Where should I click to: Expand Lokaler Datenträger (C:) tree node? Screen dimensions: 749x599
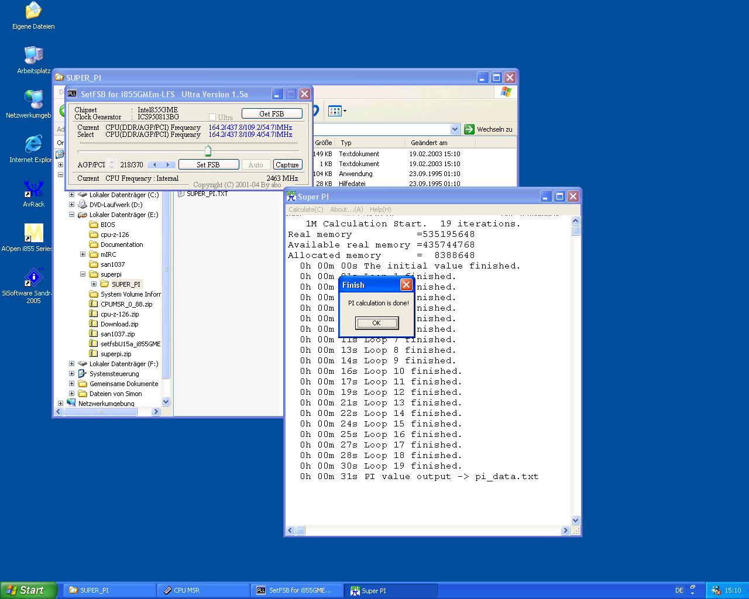pos(71,195)
